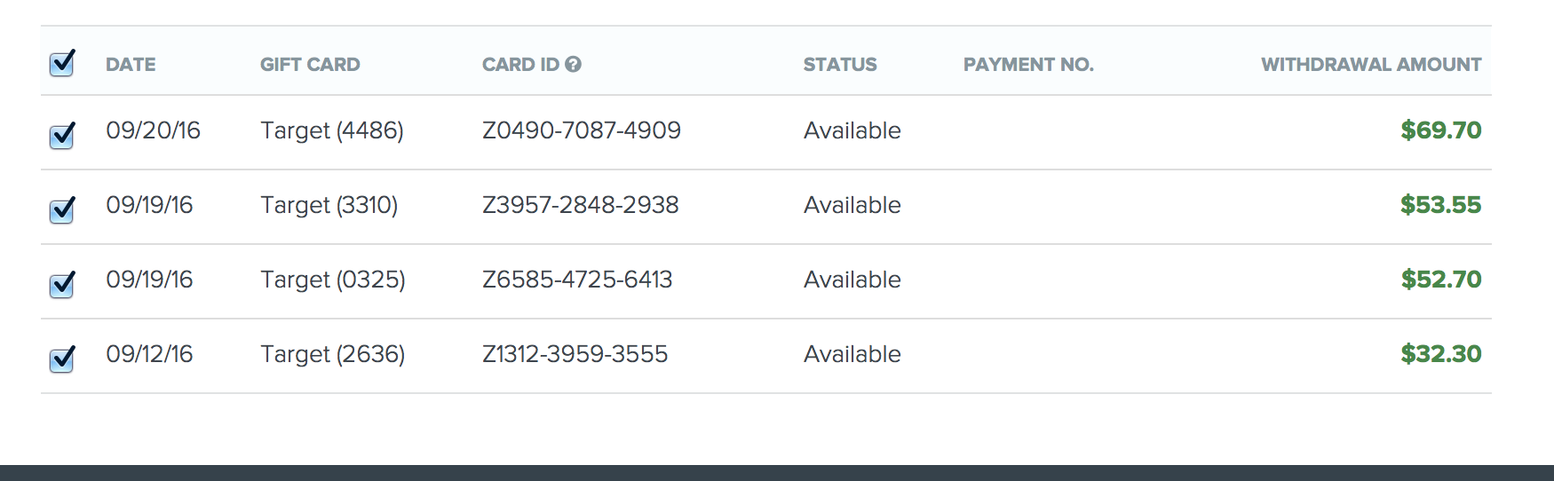Click the Date column header

point(131,65)
